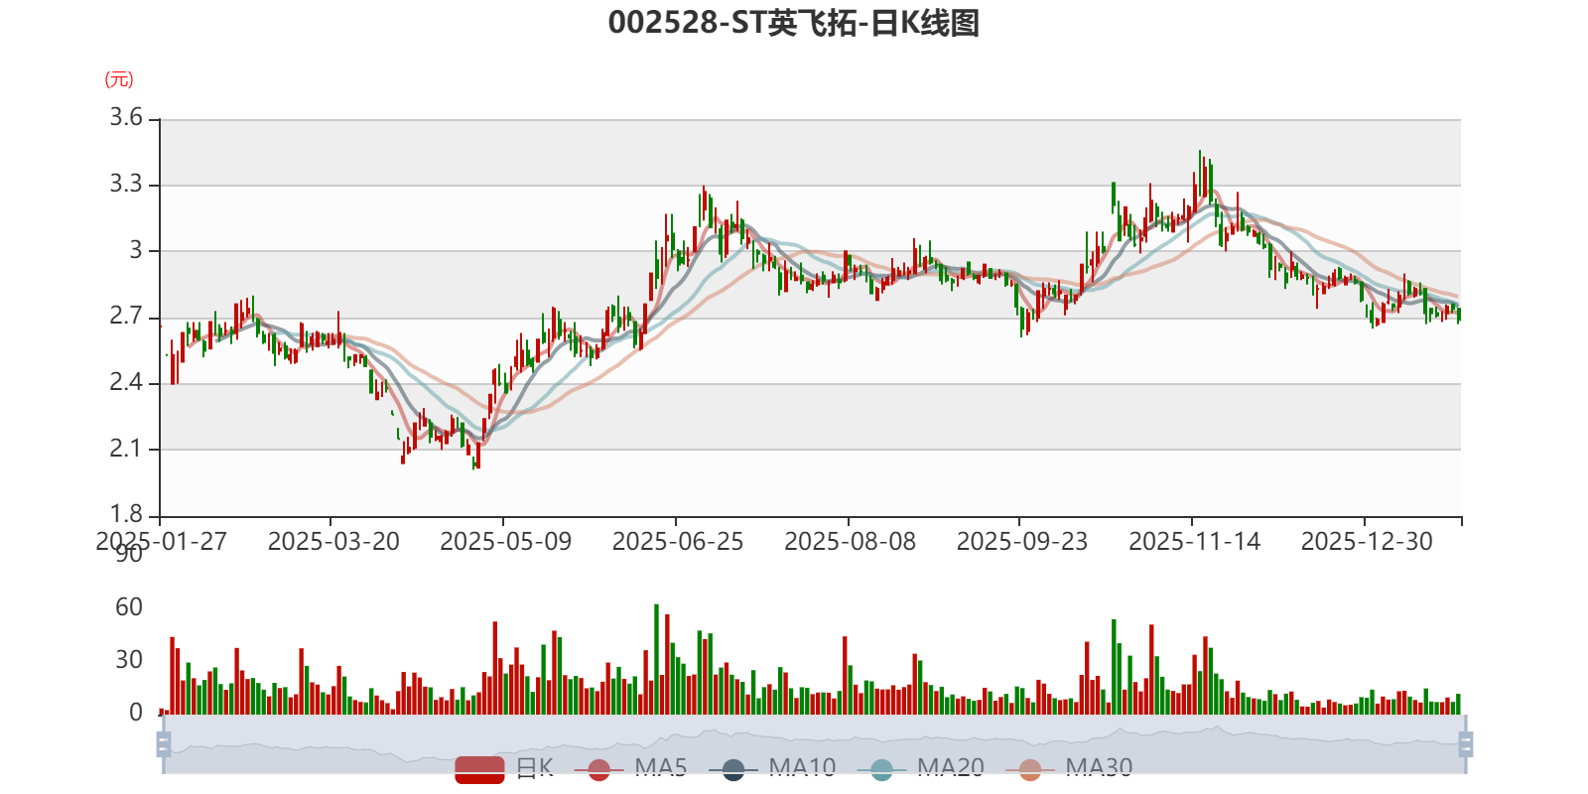This screenshot has height=794, width=1588.
Task: Click the 2025-06-25 date axis label
Action: click(678, 542)
